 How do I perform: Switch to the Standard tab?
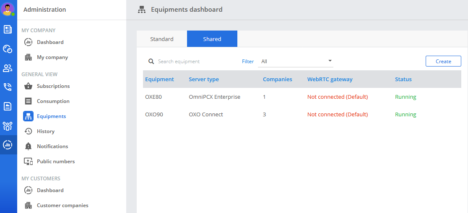[x=162, y=39]
